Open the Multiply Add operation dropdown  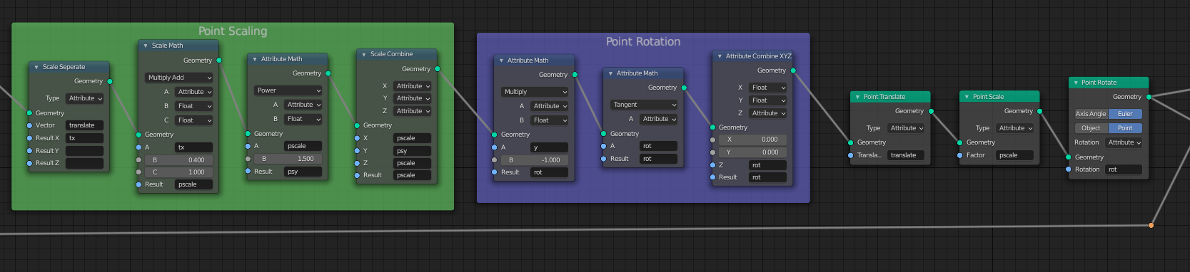pyautogui.click(x=179, y=78)
